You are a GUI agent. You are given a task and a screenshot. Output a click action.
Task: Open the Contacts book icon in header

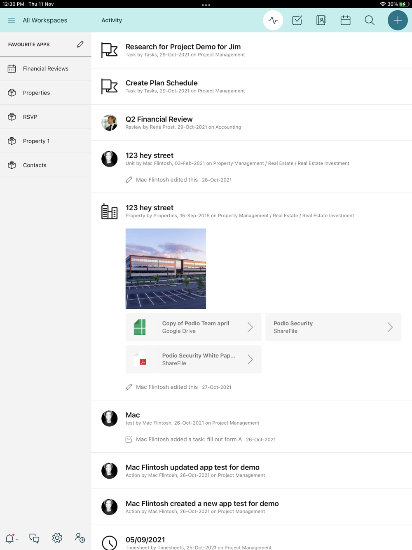[x=321, y=20]
